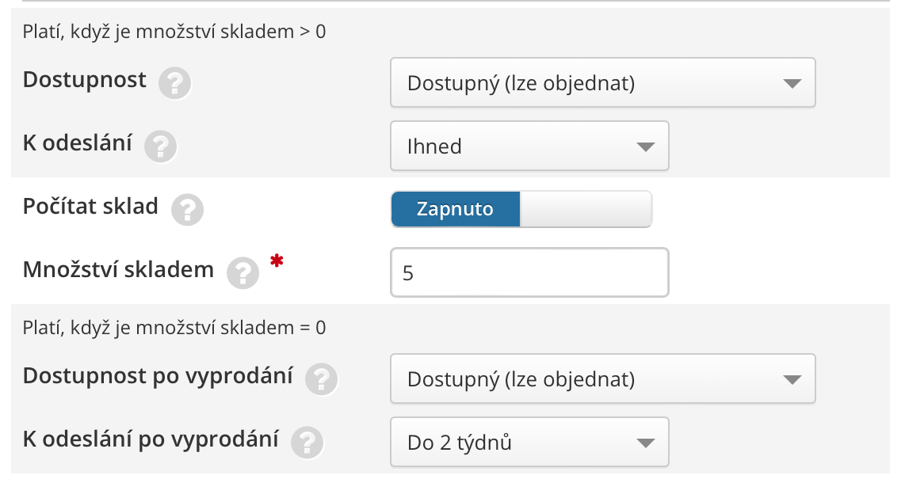Click the Množství skladem label text
Screen dimensions: 905x483
click(118, 270)
